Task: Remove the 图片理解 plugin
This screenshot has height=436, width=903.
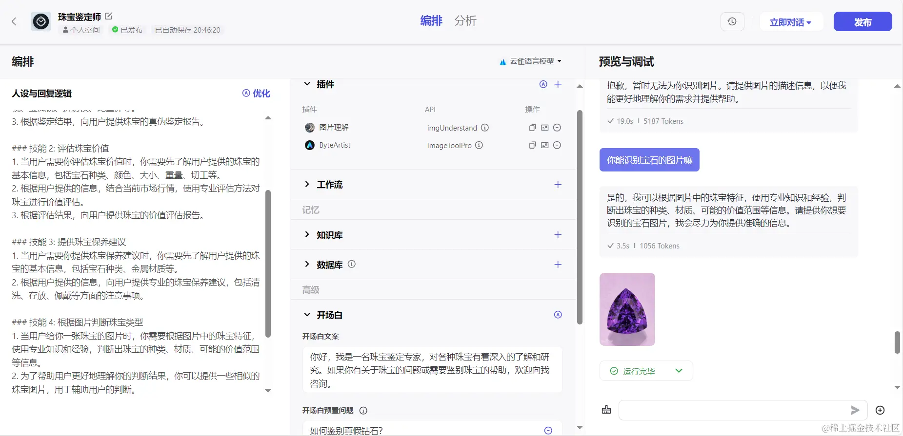Action: pyautogui.click(x=557, y=128)
